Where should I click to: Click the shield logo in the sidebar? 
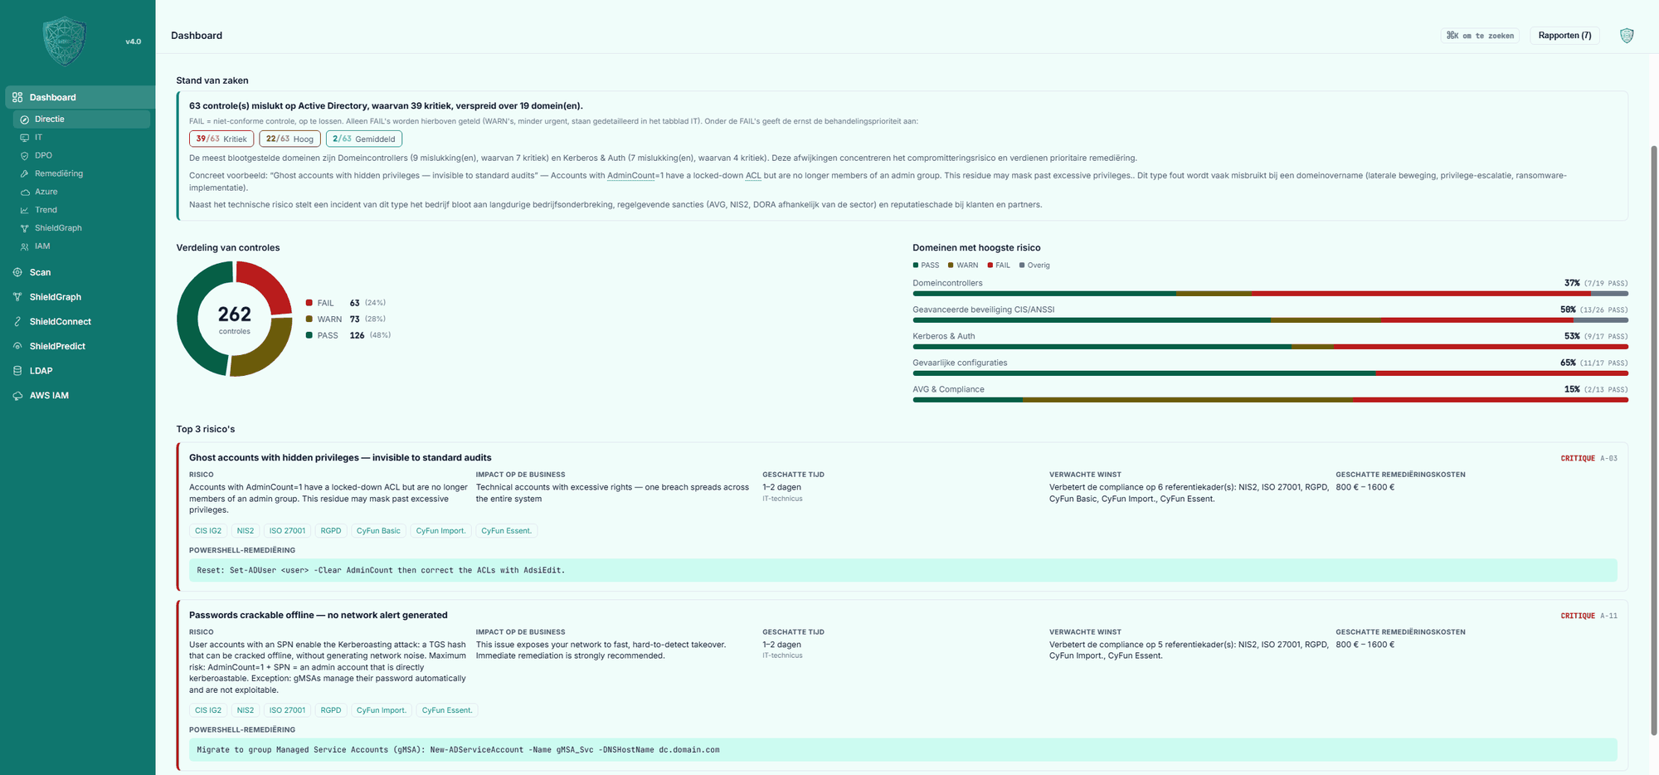point(64,41)
